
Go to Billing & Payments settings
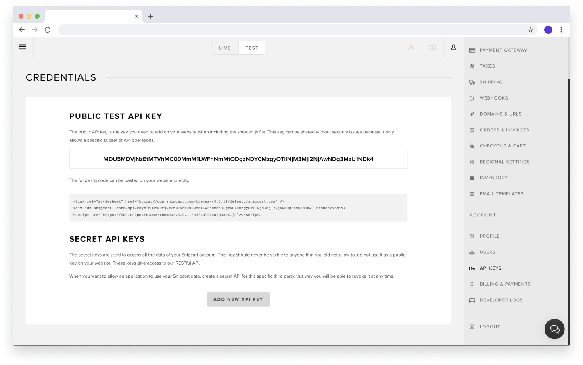pyautogui.click(x=505, y=284)
